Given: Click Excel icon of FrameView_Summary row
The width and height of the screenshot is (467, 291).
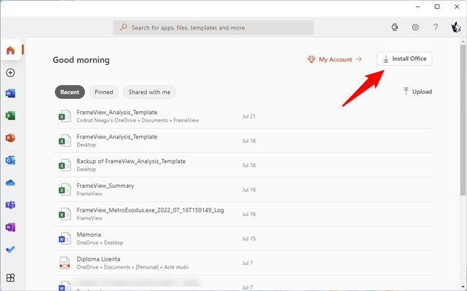Looking at the screenshot, I should 65,189.
